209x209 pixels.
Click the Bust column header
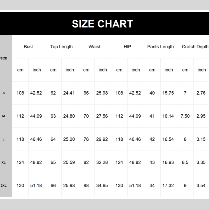[x=28, y=47]
